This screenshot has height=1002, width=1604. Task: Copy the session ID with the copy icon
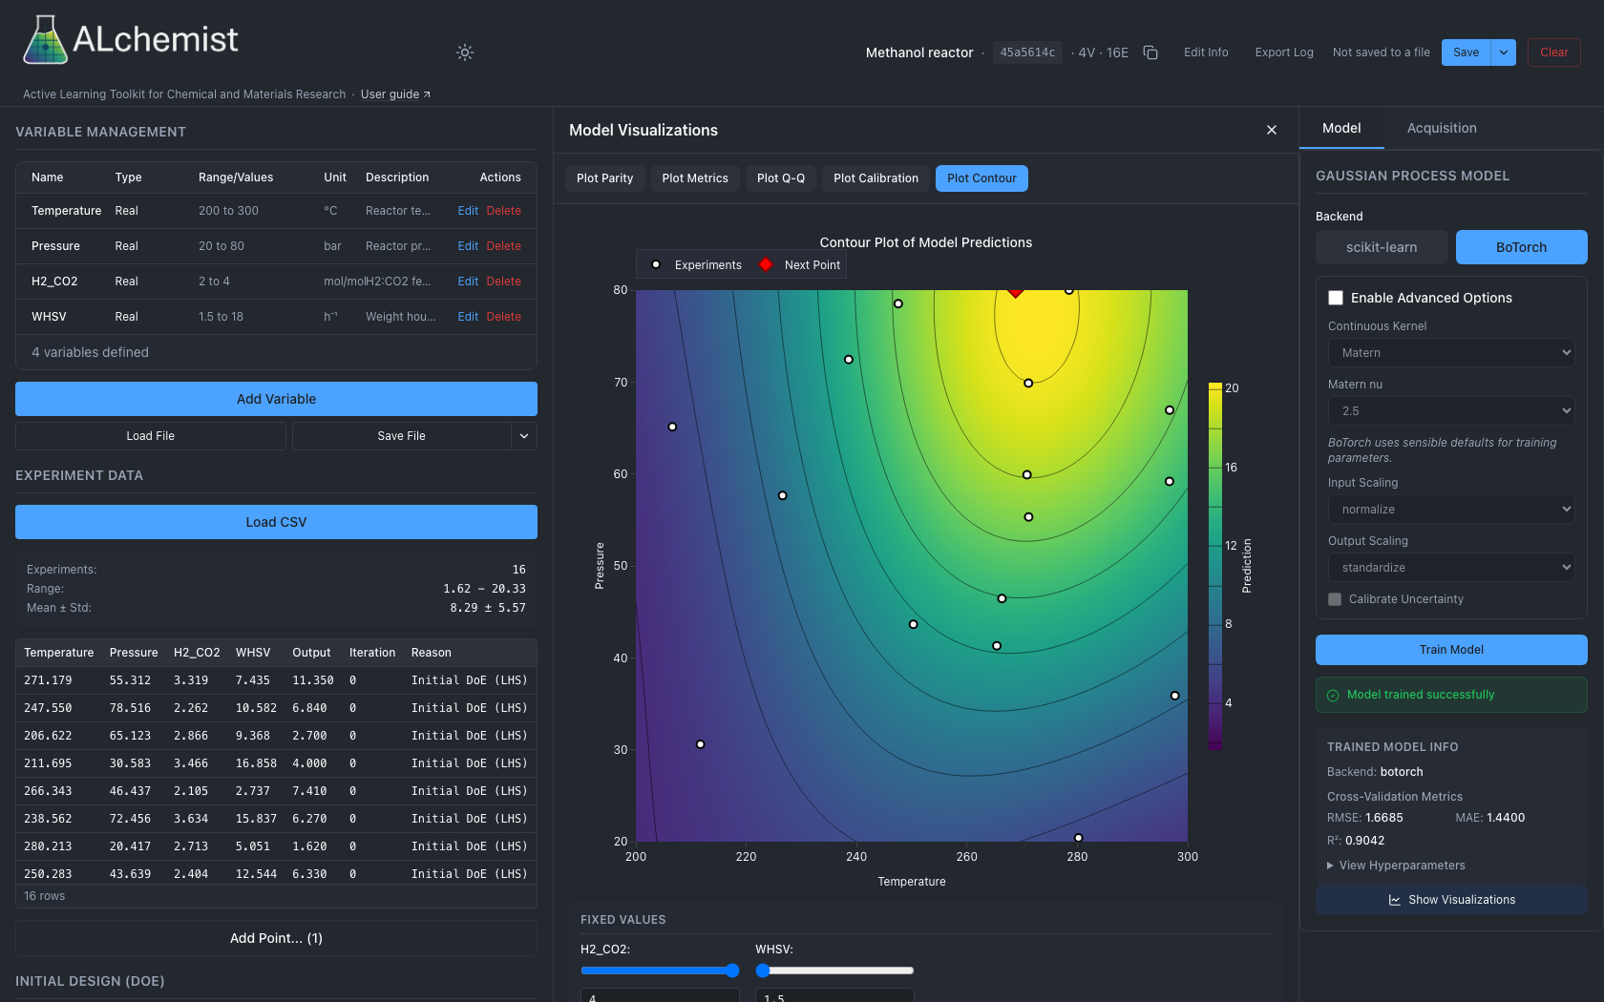point(1150,52)
